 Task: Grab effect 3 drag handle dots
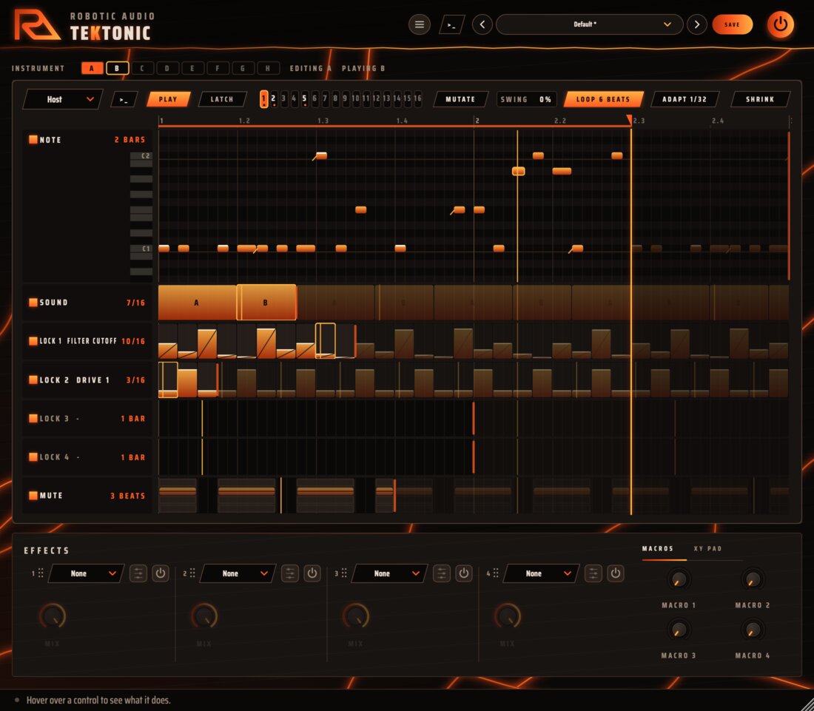343,573
